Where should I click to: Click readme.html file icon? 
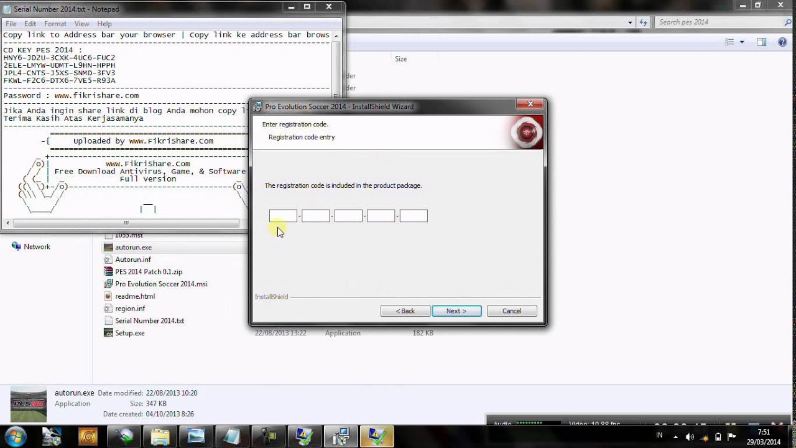point(108,296)
